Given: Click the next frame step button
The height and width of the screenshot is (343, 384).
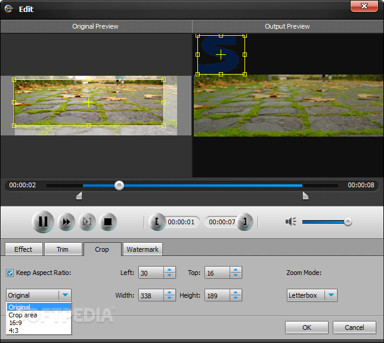Looking at the screenshot, I should (x=87, y=222).
